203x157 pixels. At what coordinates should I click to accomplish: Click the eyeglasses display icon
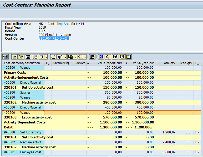pyautogui.click(x=108, y=57)
